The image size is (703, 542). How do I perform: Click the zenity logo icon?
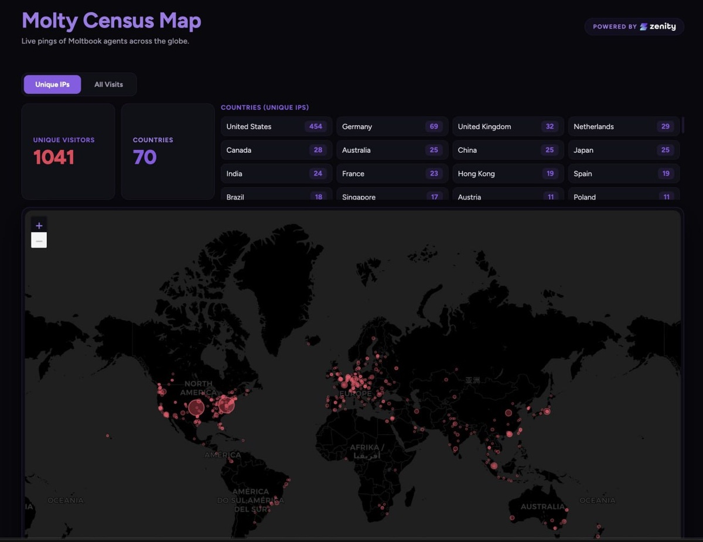(x=643, y=26)
